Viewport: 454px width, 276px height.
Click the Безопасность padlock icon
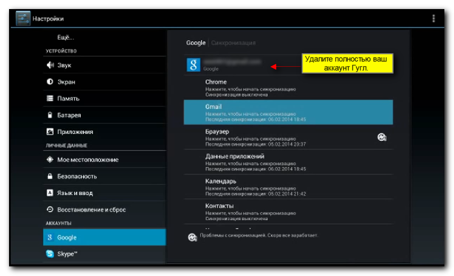coord(50,176)
